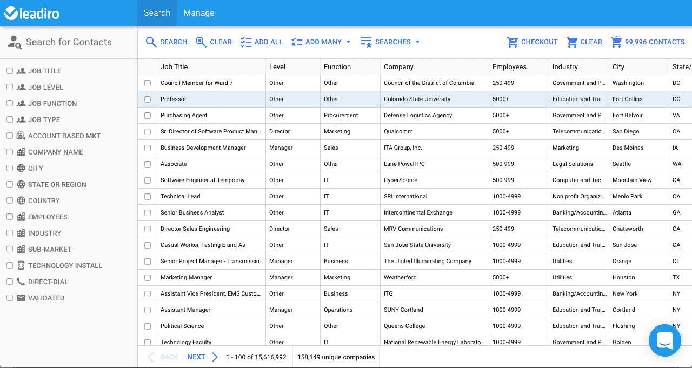692x368 pixels.
Task: Click the building icon next to INDUSTRY
Action: pos(21,233)
